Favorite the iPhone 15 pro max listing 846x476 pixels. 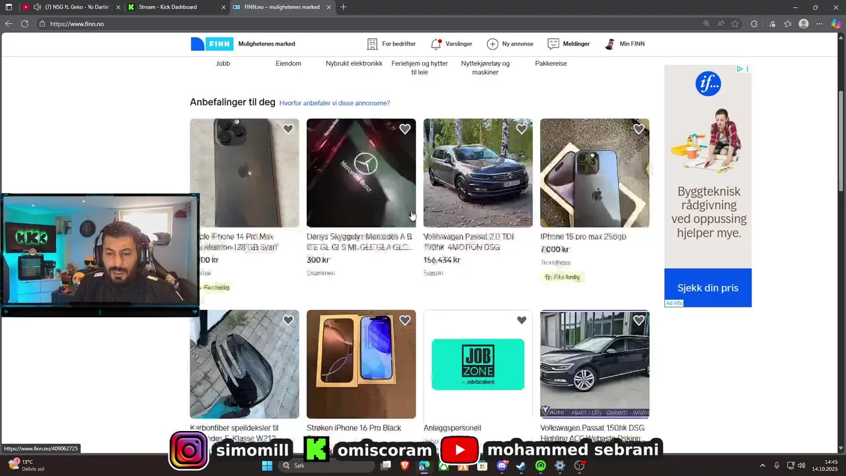[638, 129]
